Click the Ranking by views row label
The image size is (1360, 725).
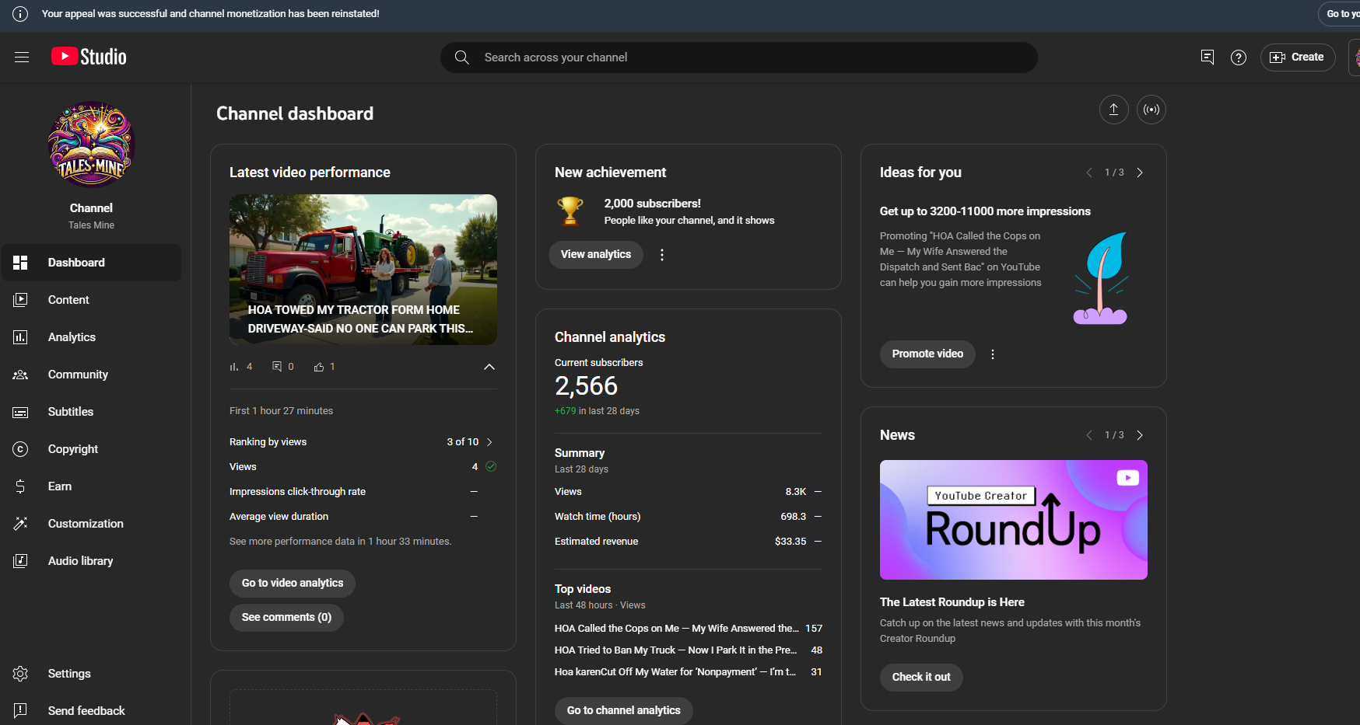point(268,442)
